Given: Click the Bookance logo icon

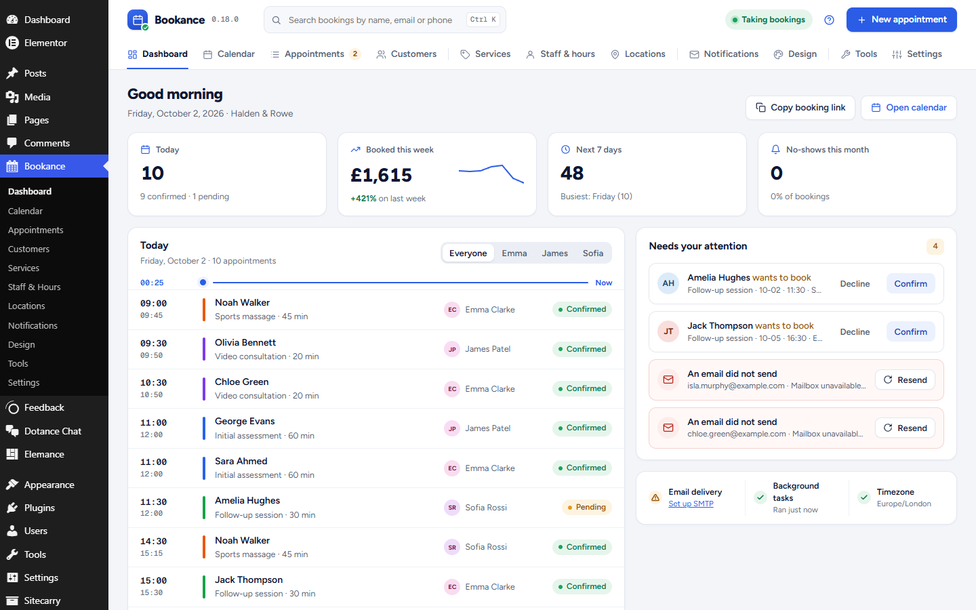Looking at the screenshot, I should pos(138,20).
